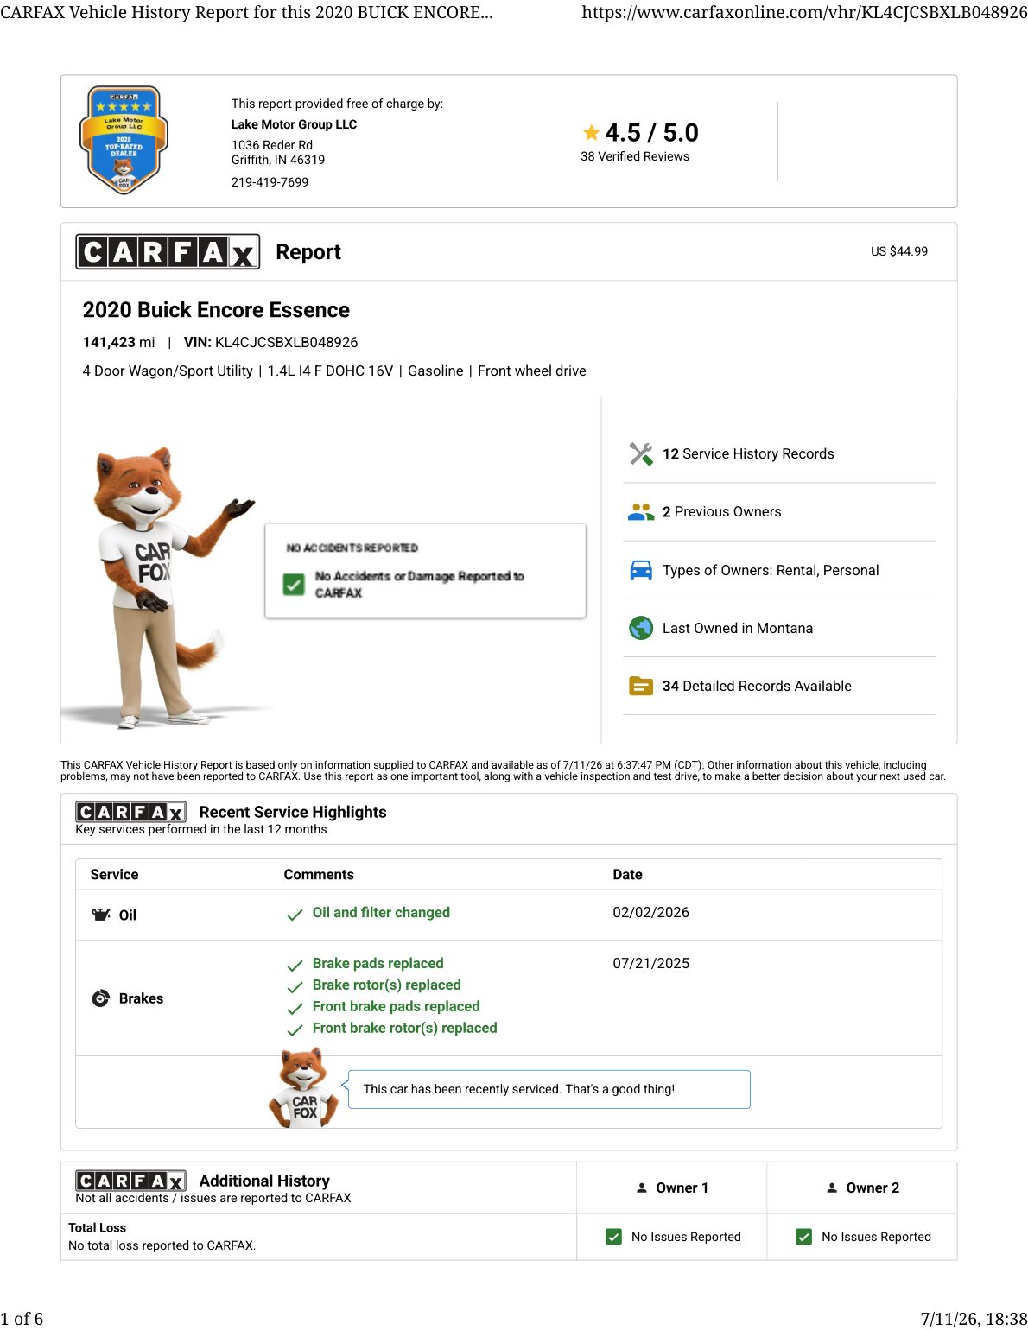Click the 4.5 / 5.0 rating score
This screenshot has height=1330, width=1028.
[651, 132]
